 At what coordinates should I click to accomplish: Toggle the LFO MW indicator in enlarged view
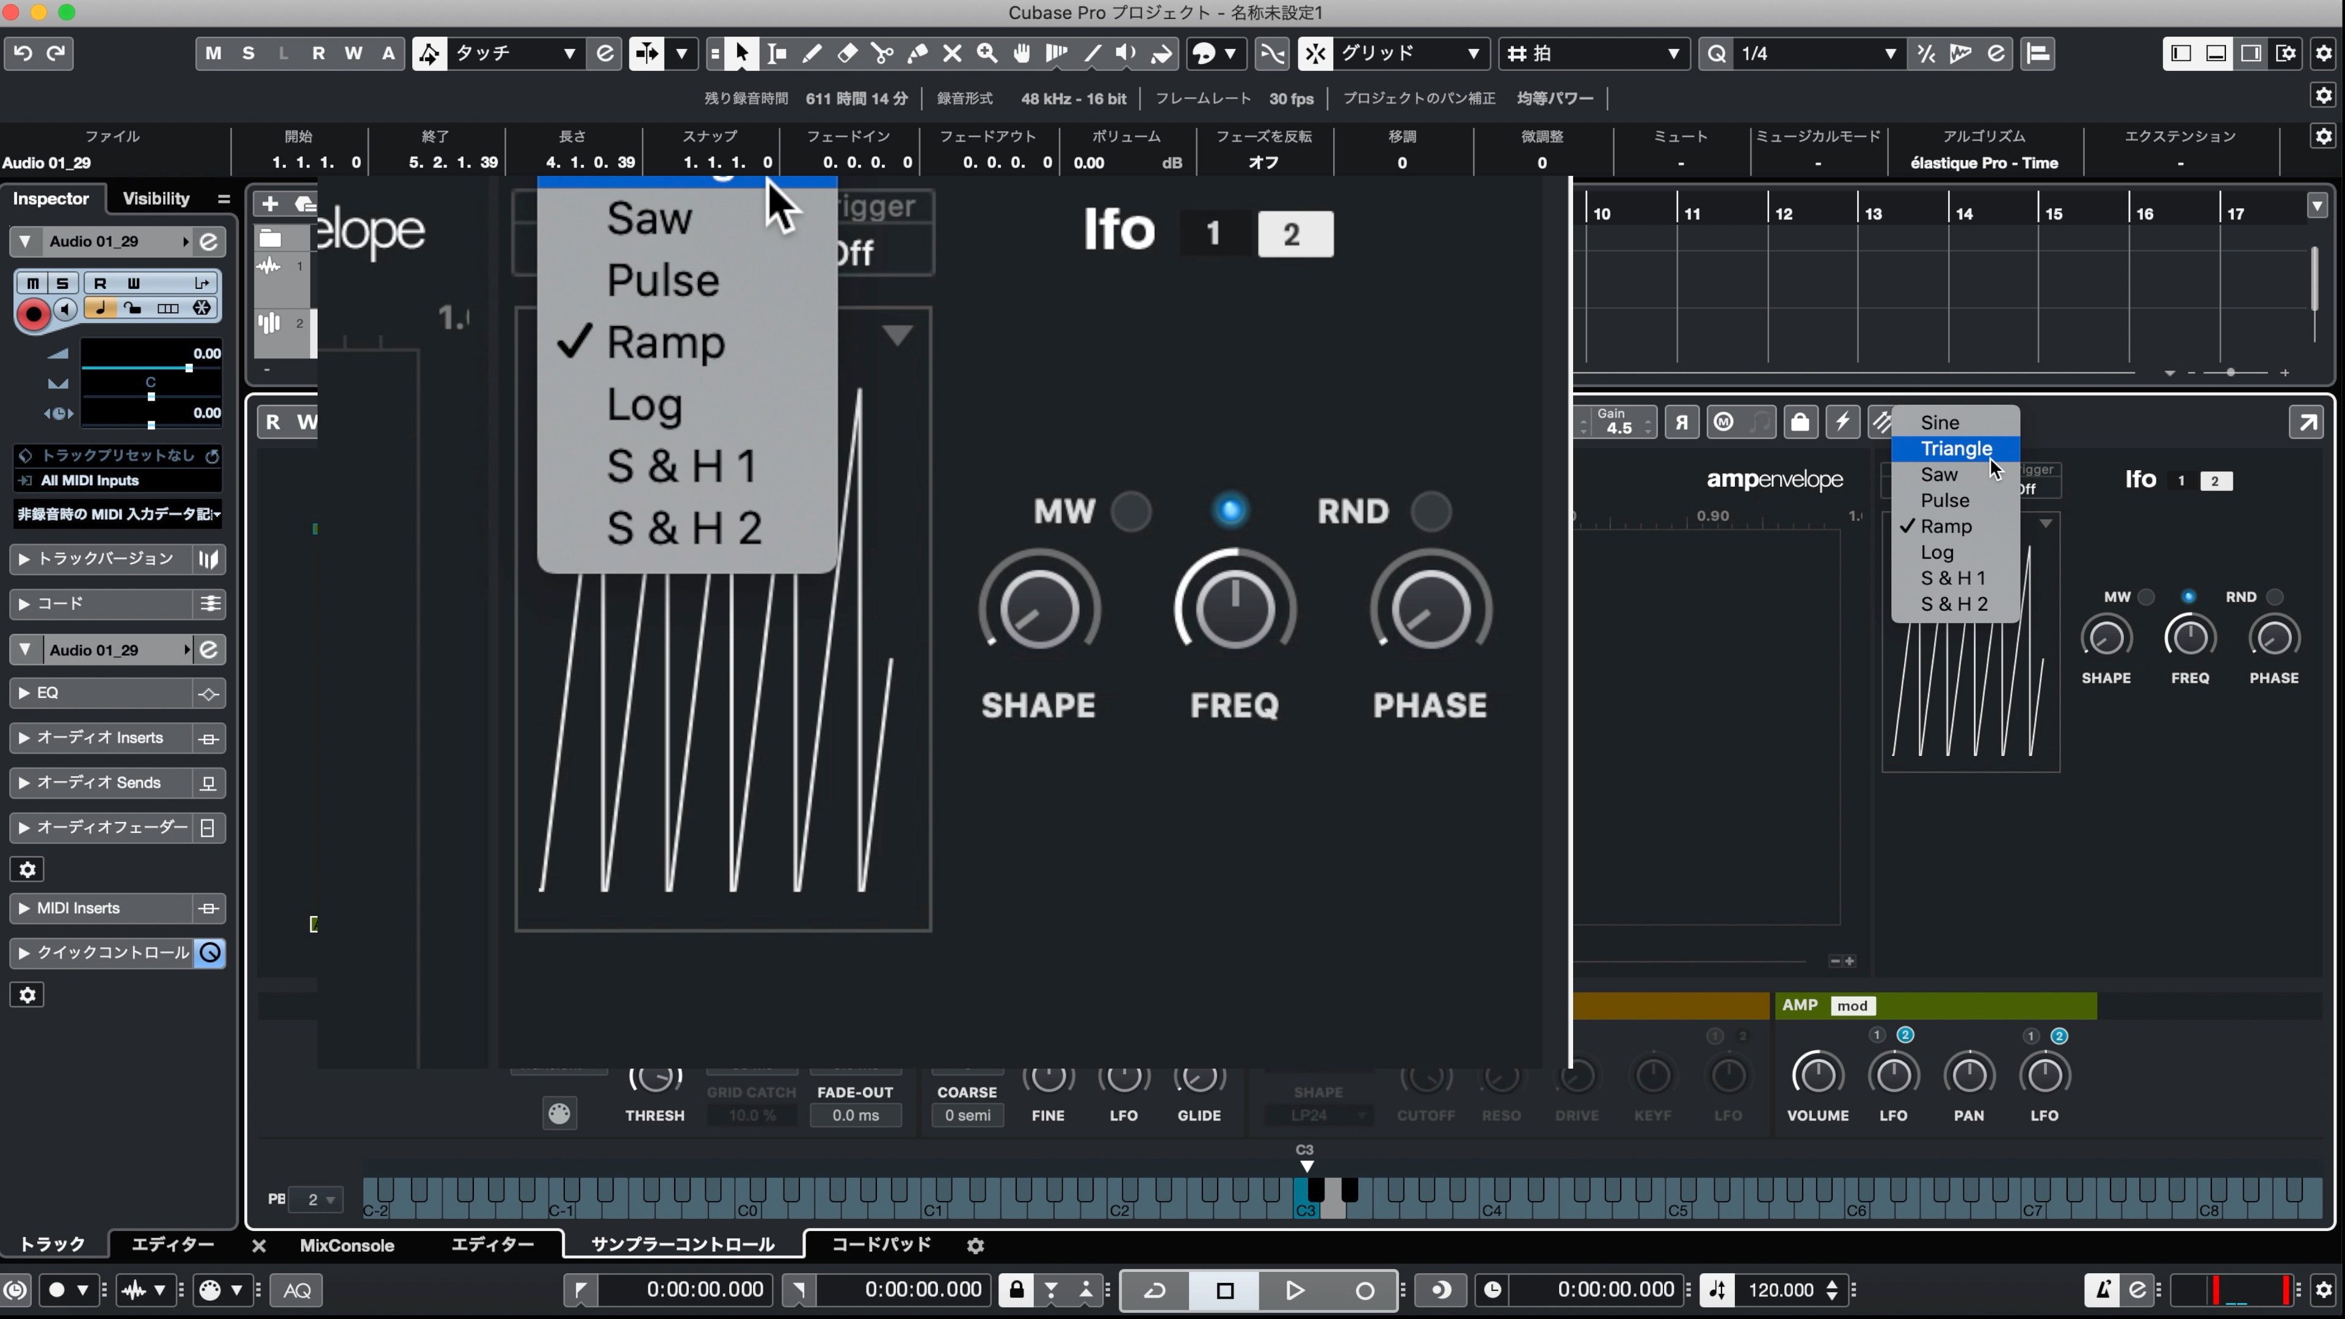point(1132,512)
